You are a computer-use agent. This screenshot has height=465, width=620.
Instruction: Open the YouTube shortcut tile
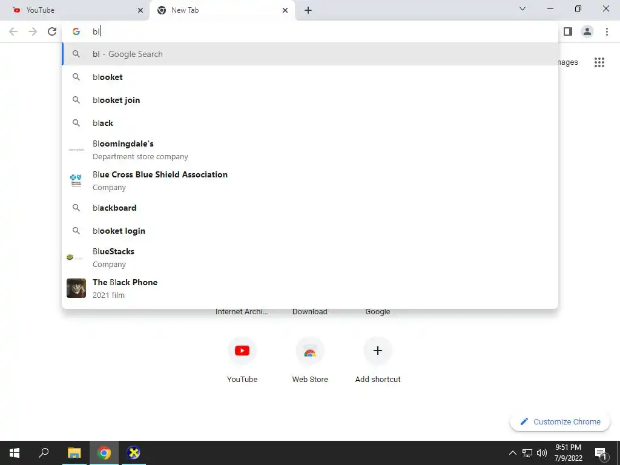pos(242,360)
